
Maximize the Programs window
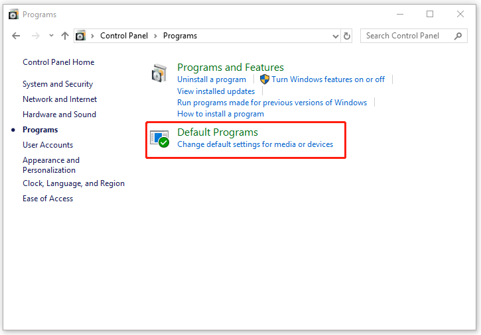430,14
